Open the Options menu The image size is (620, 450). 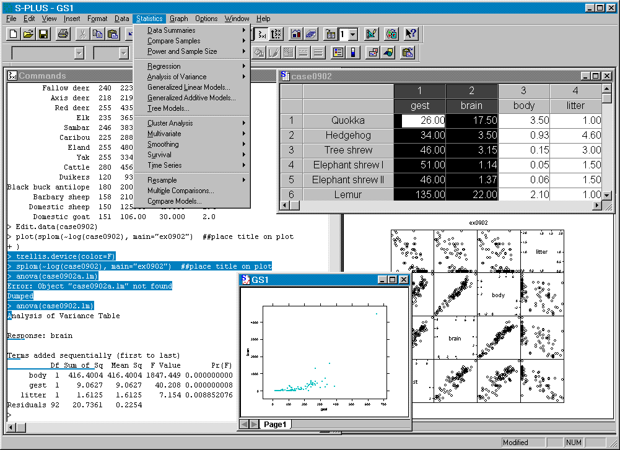(x=206, y=19)
